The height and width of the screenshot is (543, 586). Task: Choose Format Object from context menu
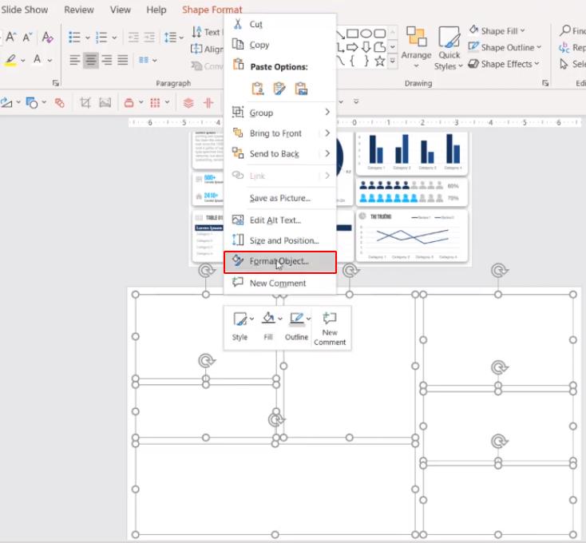(279, 261)
